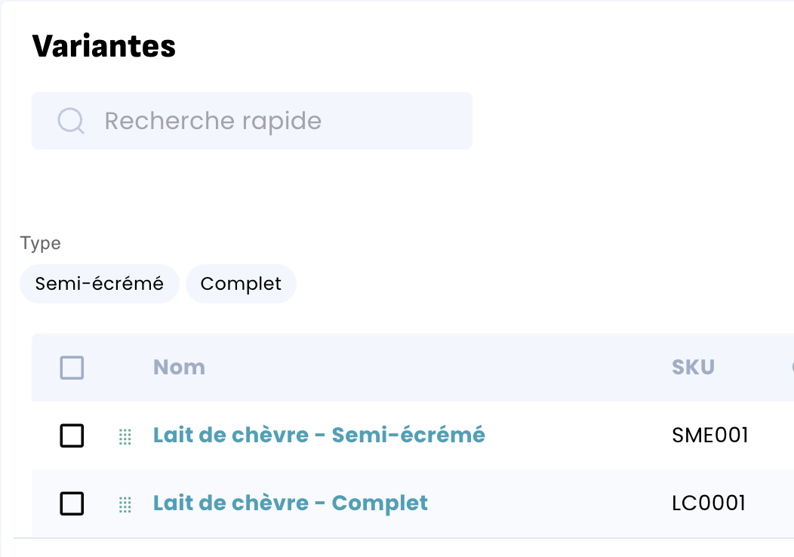794x557 pixels.
Task: Click empty space in the Semi-écrémé variant row
Action: pyautogui.click(x=574, y=435)
